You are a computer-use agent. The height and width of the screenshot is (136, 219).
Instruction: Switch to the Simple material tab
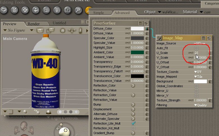[x=98, y=13]
